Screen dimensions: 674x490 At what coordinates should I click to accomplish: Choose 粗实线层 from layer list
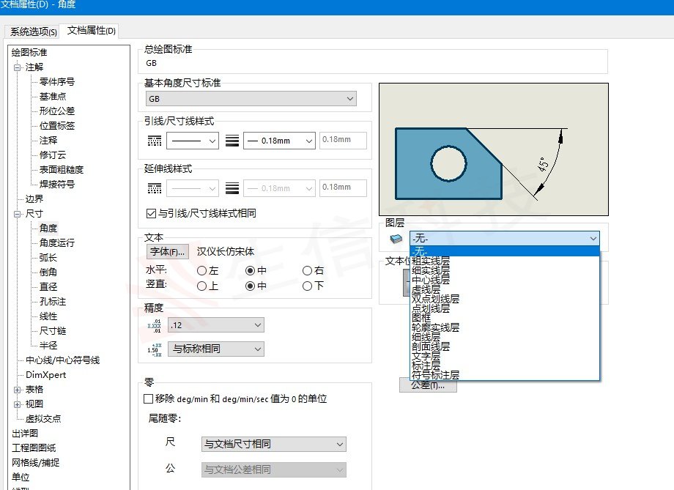tap(505, 261)
